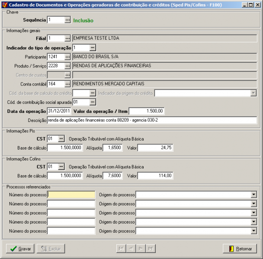Open lookup for Cód. de contribuição social apurada
263x259 pixels.
[93, 102]
